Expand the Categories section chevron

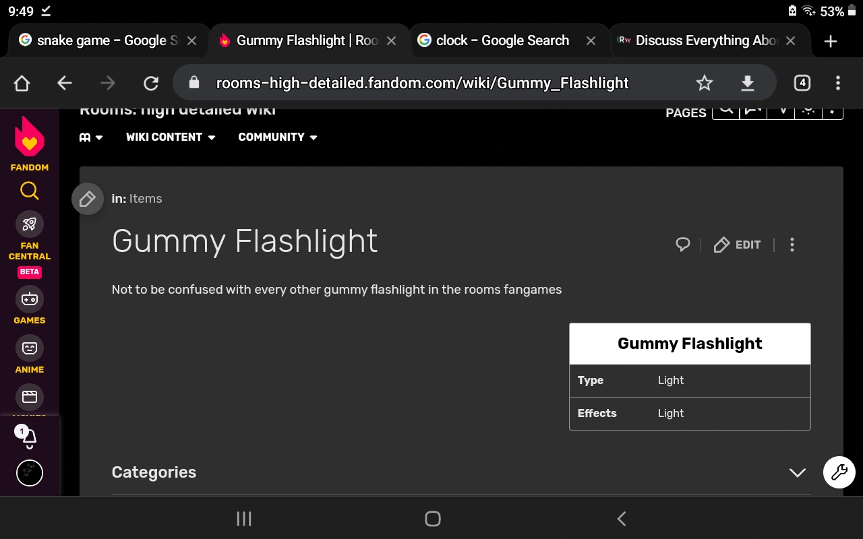797,472
